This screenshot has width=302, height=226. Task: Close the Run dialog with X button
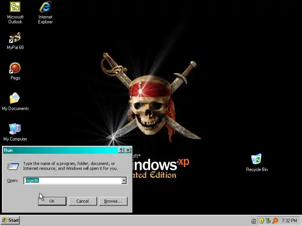point(128,150)
